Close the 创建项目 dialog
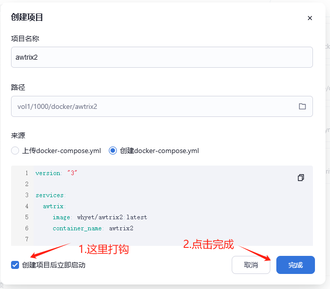The height and width of the screenshot is (289, 330). click(309, 18)
